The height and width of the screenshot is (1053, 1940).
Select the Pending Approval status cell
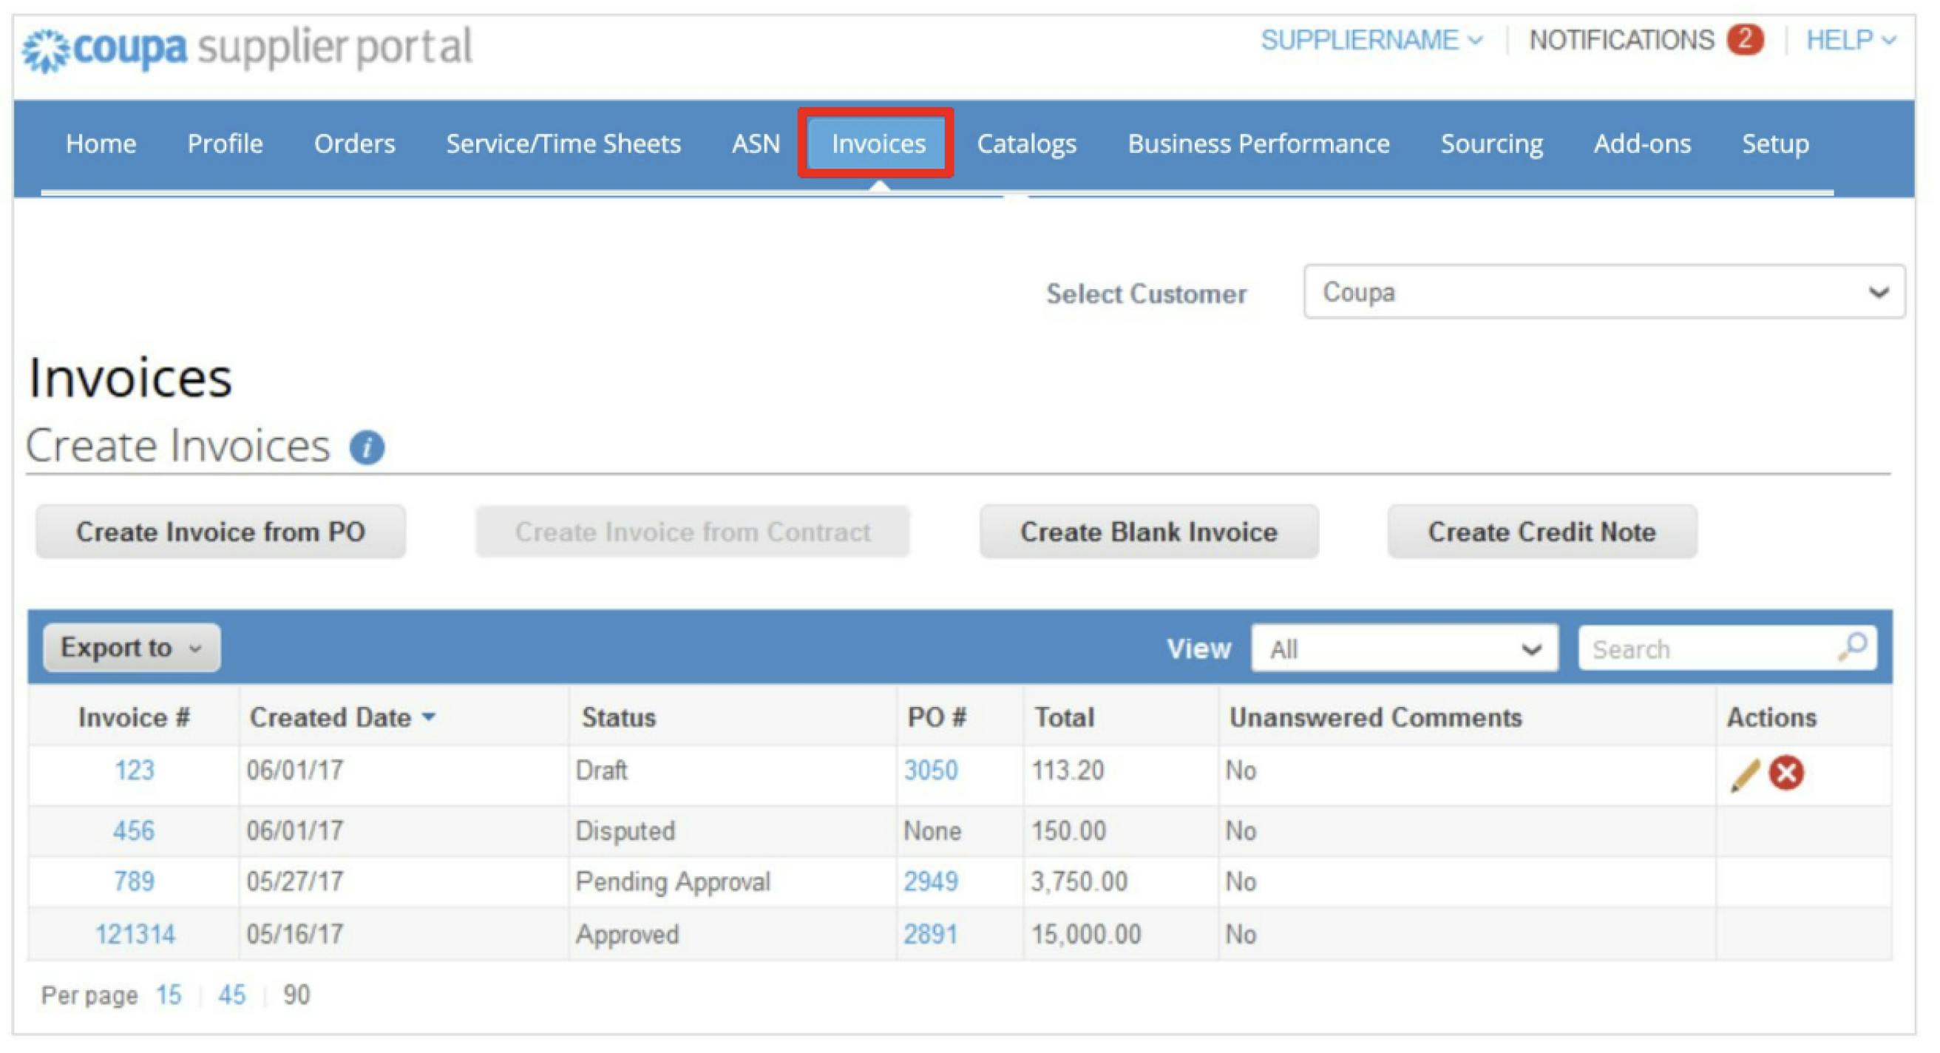(x=673, y=882)
